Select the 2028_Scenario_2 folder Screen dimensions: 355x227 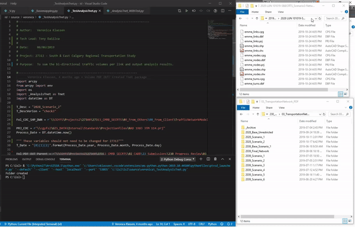click(x=255, y=142)
